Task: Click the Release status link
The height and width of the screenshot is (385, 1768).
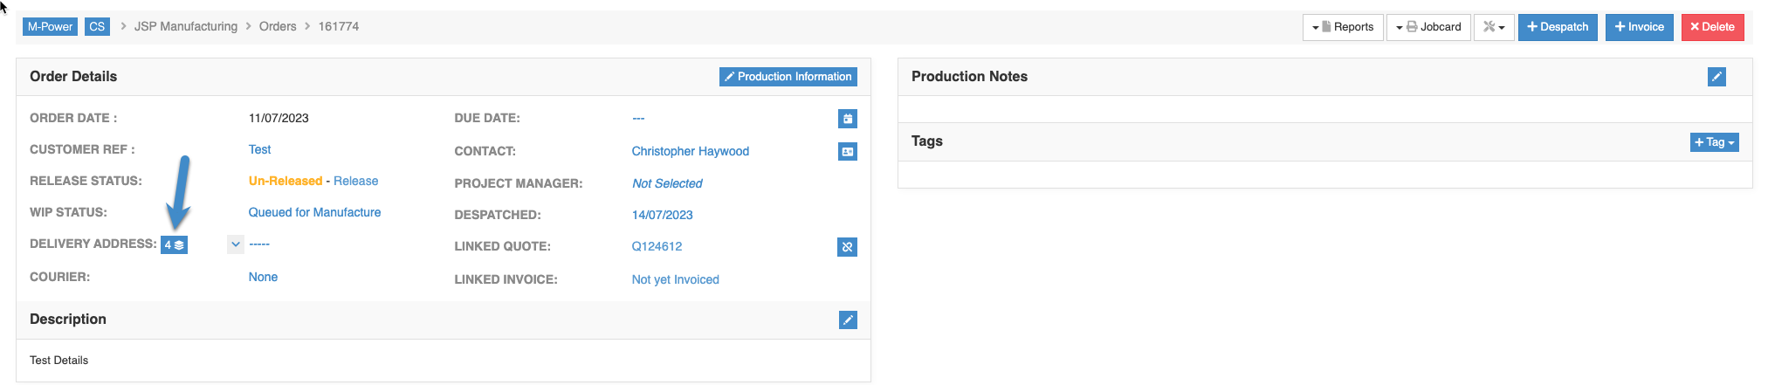Action: (x=355, y=182)
